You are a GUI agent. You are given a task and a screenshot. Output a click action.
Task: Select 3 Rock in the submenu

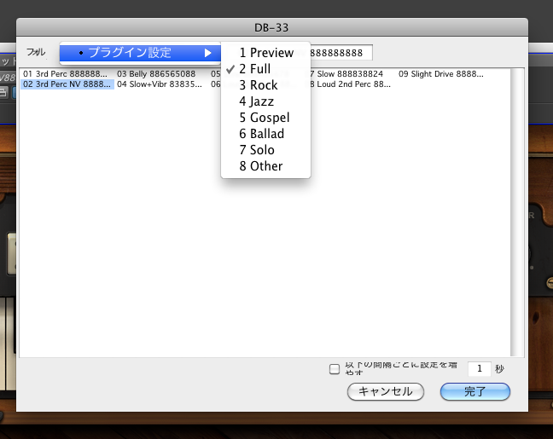click(x=265, y=85)
